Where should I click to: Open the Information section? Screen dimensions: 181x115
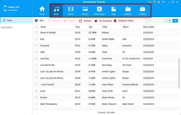point(99,11)
